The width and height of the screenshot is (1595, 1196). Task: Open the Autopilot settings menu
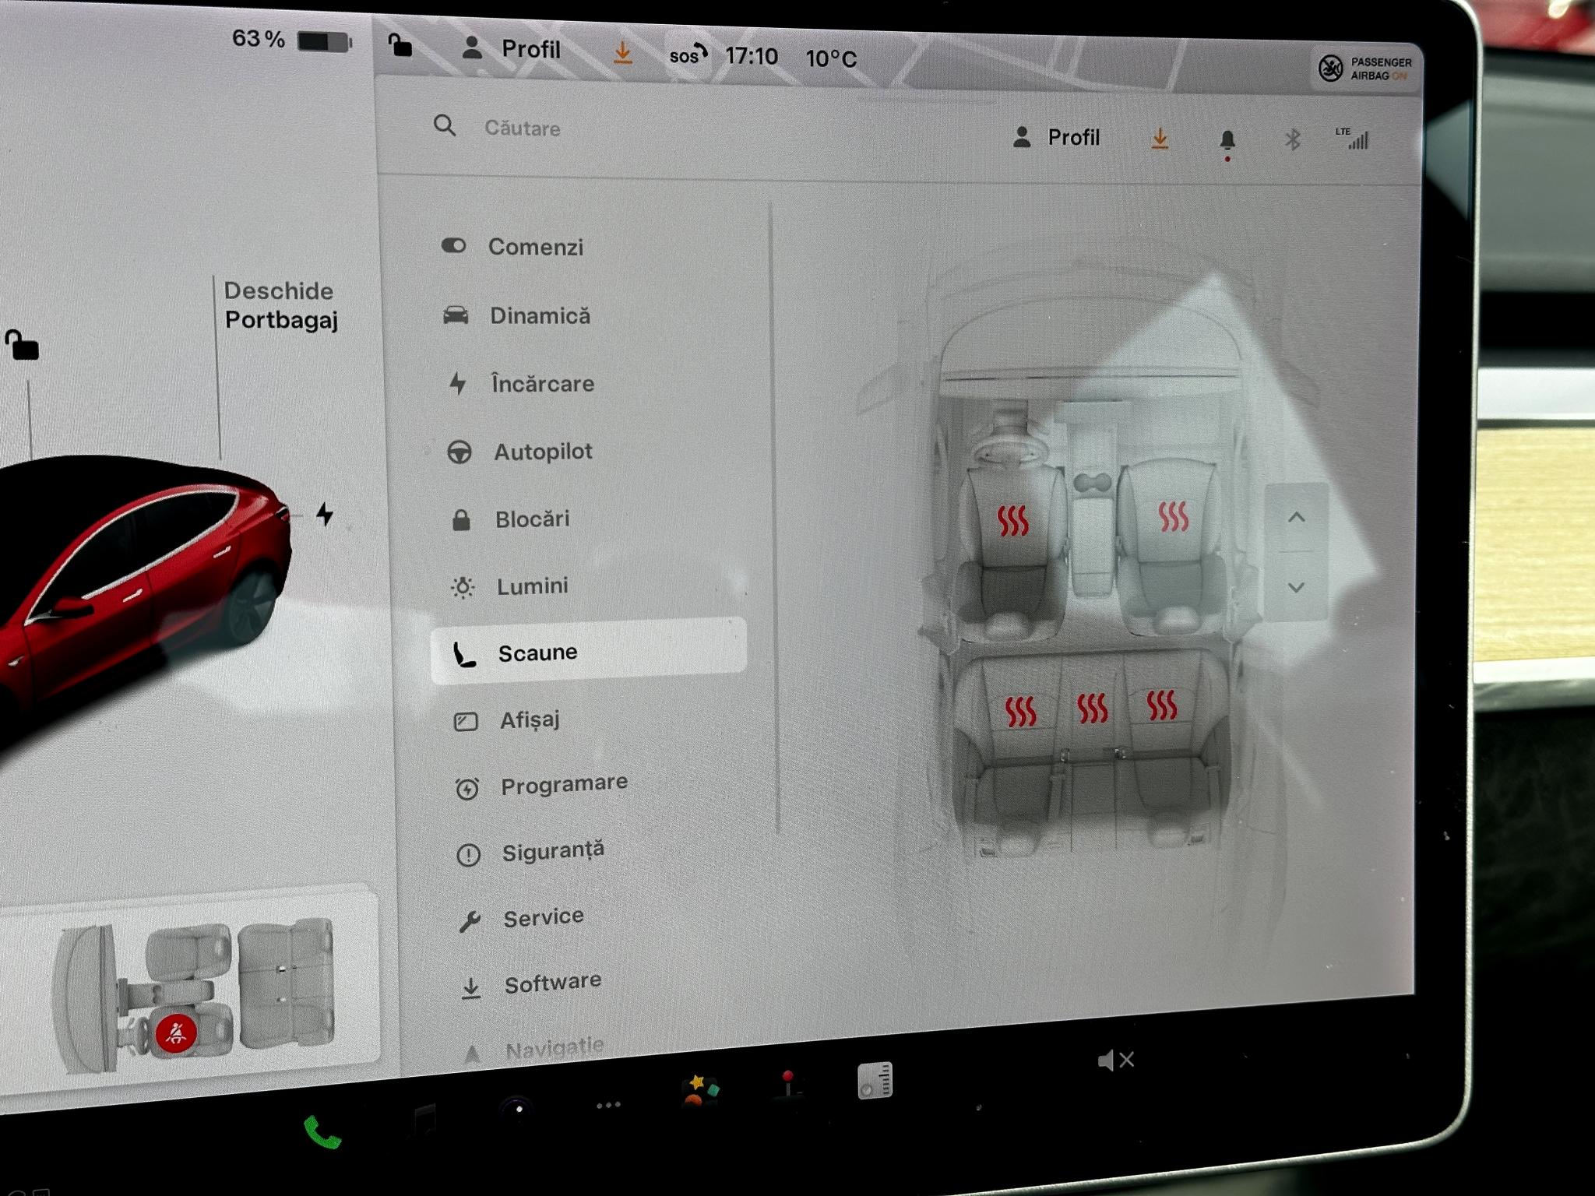pyautogui.click(x=520, y=452)
